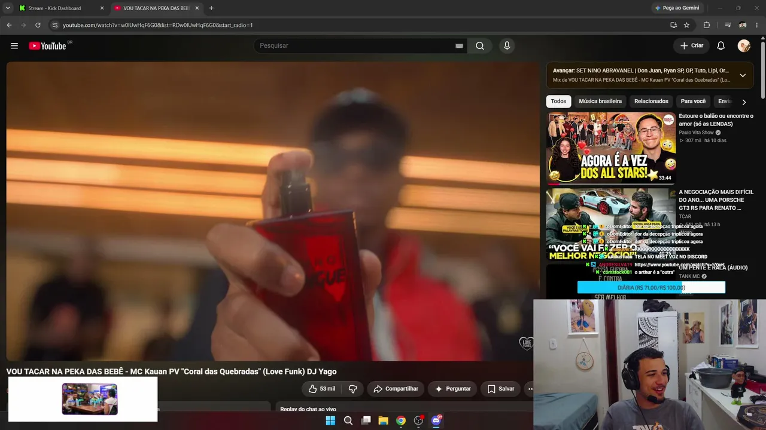The height and width of the screenshot is (430, 766).
Task: Like the video with thumbs up
Action: coord(321,389)
